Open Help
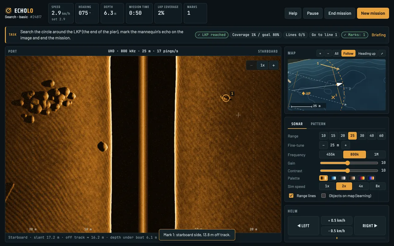Image resolution: width=394 pixels, height=246 pixels. [293, 13]
